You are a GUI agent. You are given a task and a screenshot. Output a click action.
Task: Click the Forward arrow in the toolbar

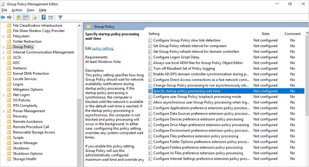pos(9,17)
